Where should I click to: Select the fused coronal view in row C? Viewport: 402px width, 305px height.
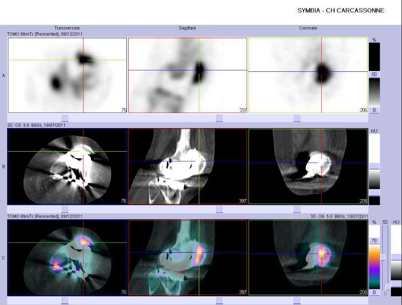point(308,258)
